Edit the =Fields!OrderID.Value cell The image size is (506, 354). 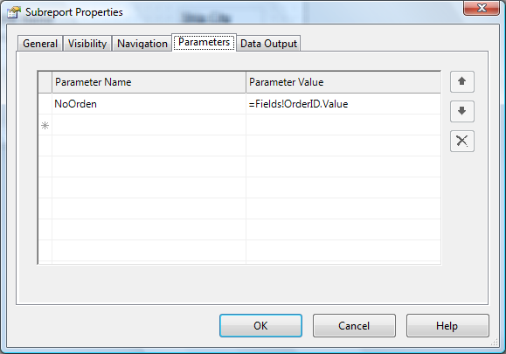343,104
